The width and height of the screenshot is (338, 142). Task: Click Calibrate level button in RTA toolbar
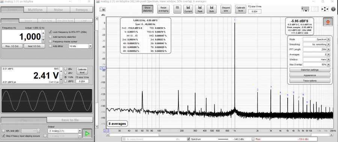[240, 9]
